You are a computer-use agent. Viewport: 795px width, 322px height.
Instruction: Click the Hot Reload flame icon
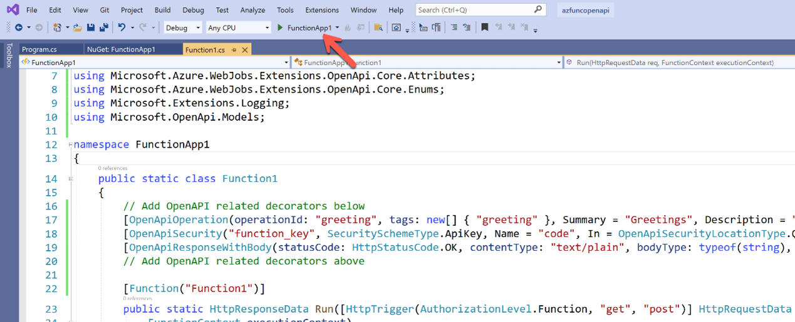(x=348, y=28)
